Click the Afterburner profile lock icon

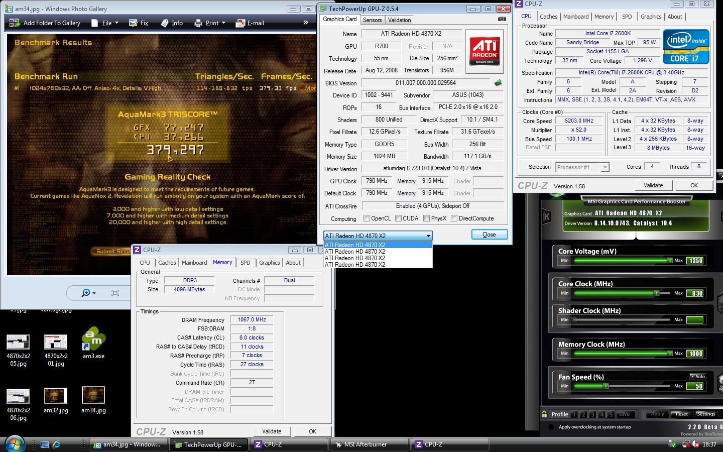(544, 414)
